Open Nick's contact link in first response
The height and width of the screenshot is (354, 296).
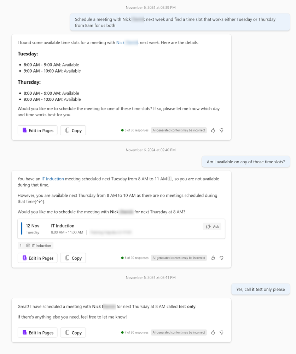coord(127,43)
